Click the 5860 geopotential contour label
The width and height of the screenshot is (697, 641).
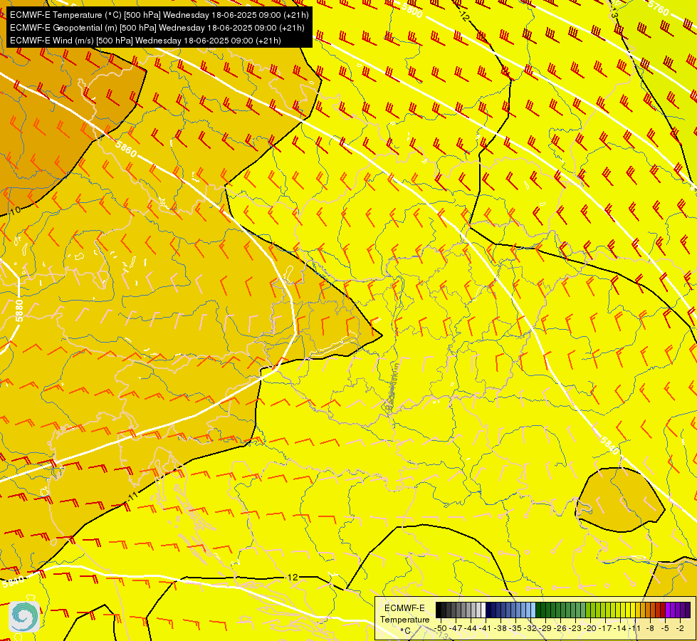(126, 148)
